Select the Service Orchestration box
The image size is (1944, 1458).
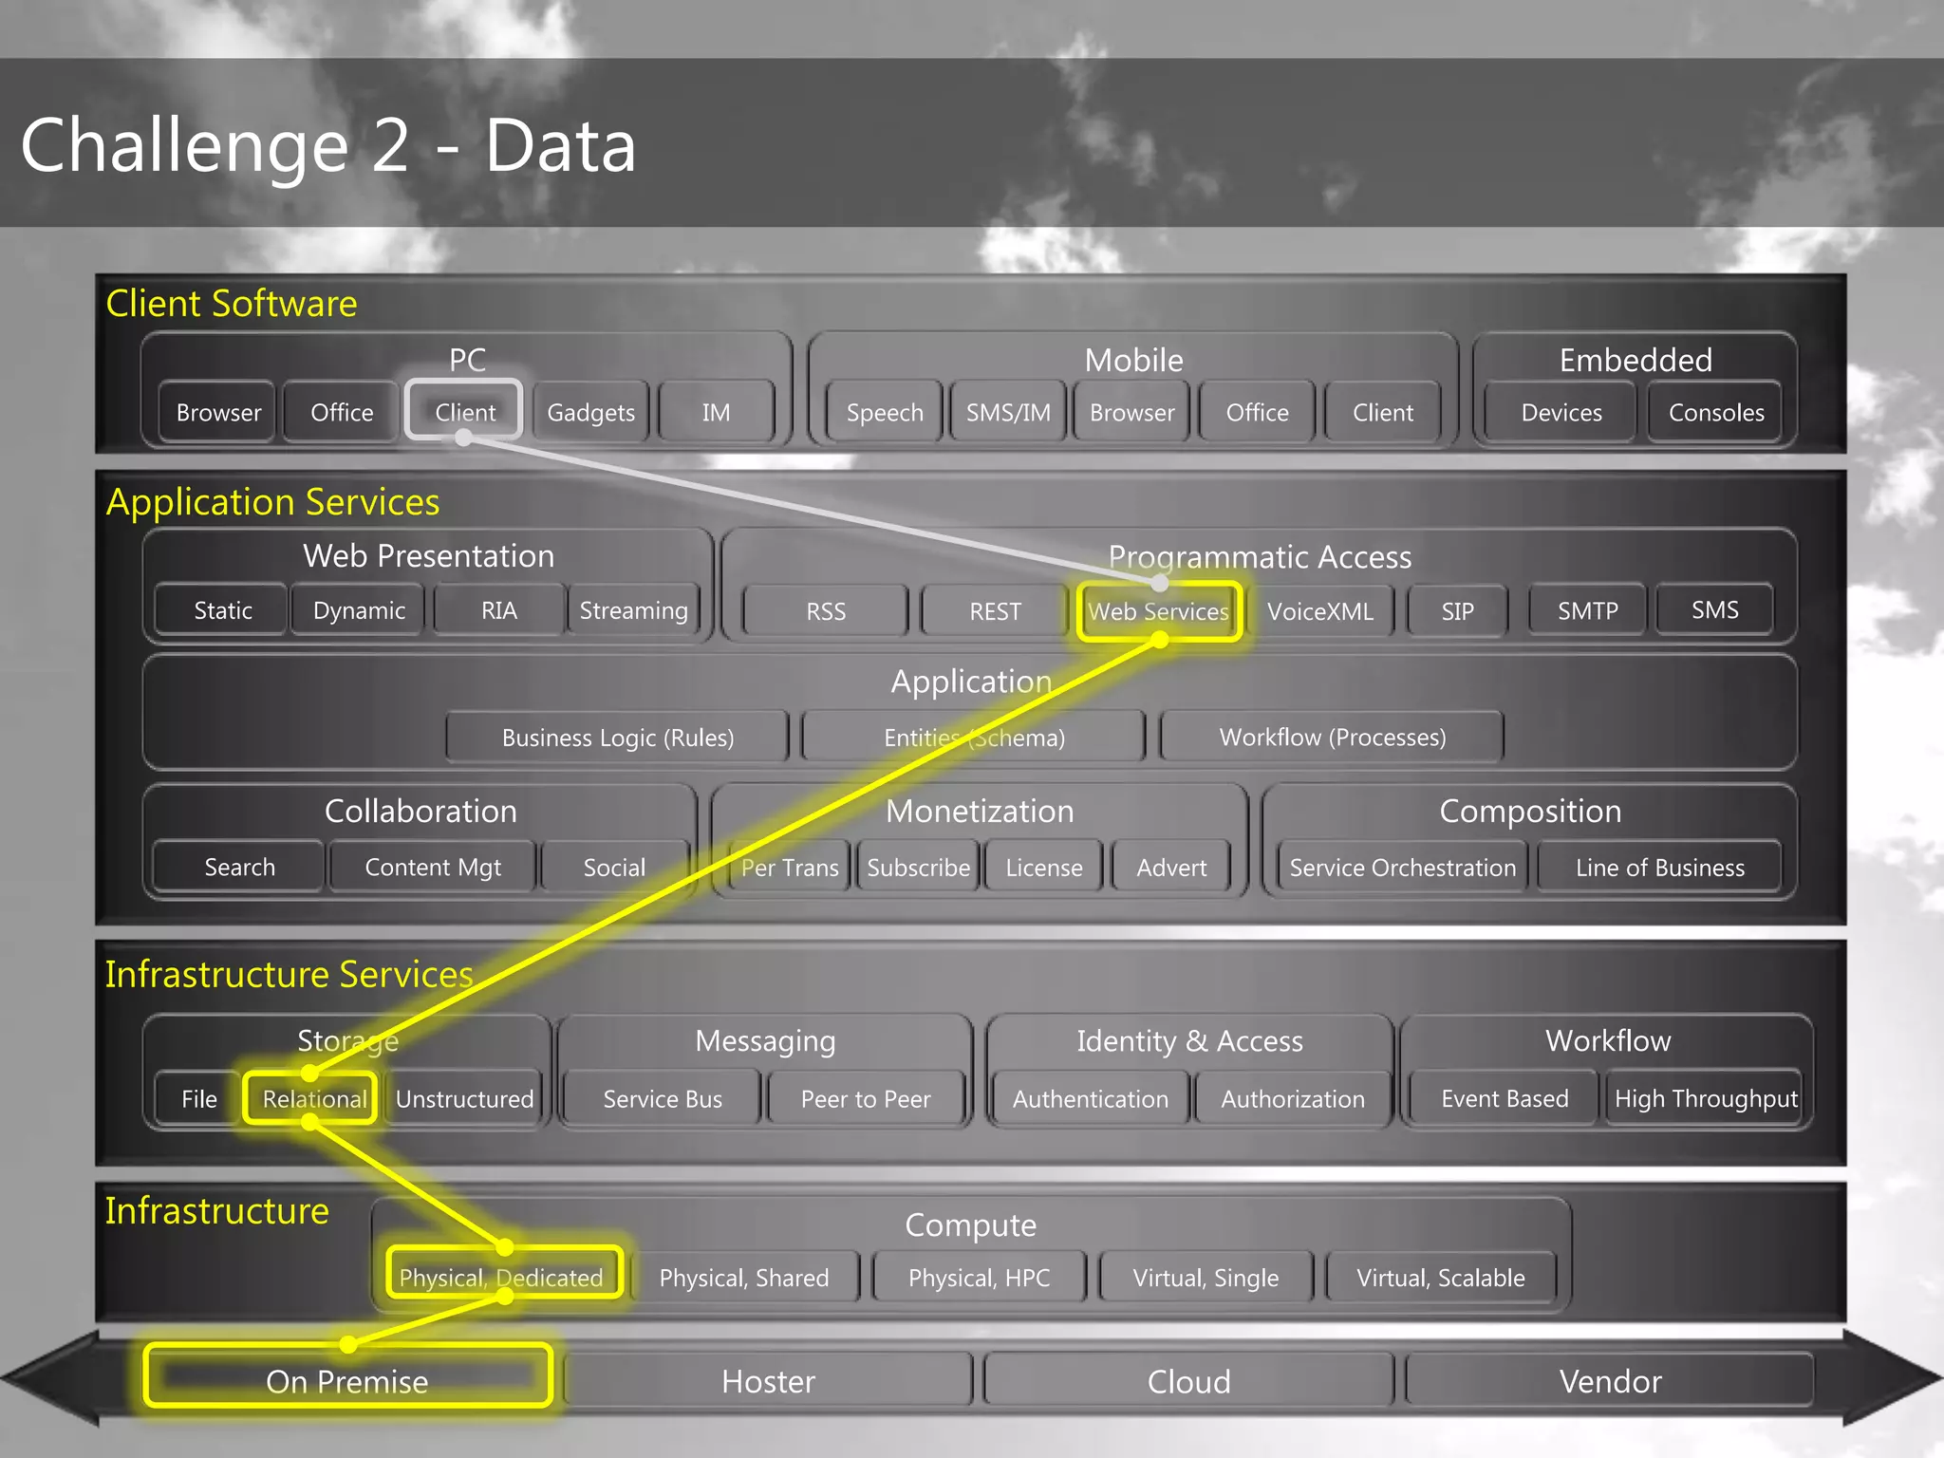(x=1402, y=868)
